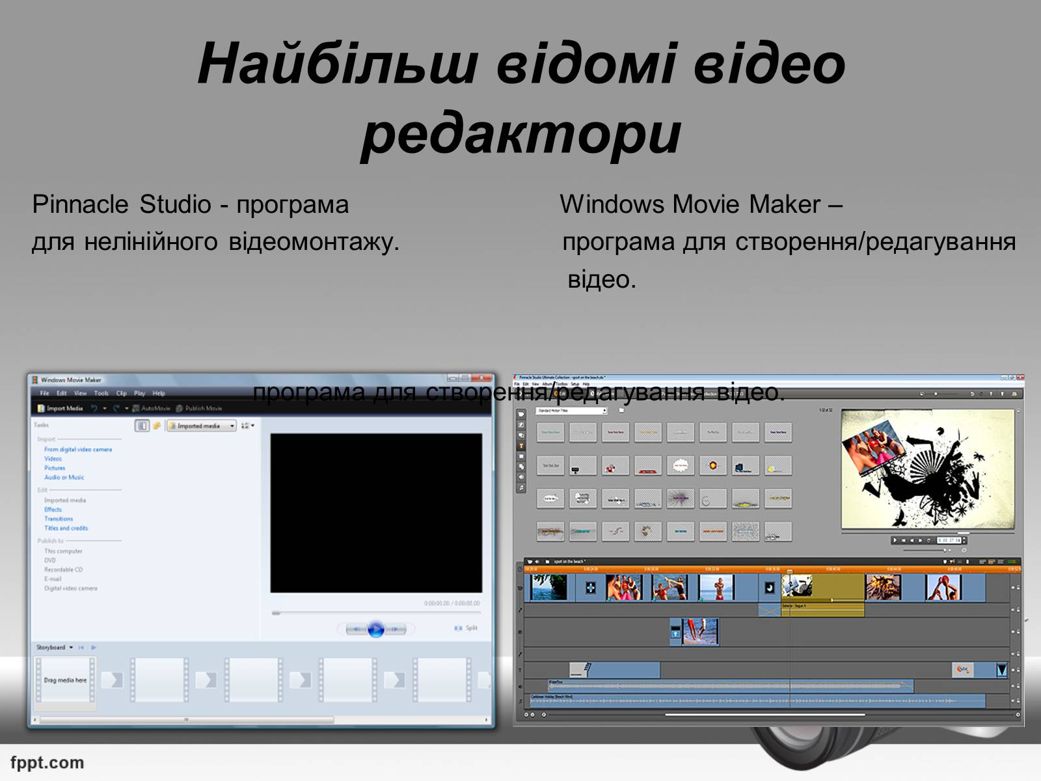
Task: Select the Sound effects speaker tab in Pinnacle album
Action: [x=520, y=477]
